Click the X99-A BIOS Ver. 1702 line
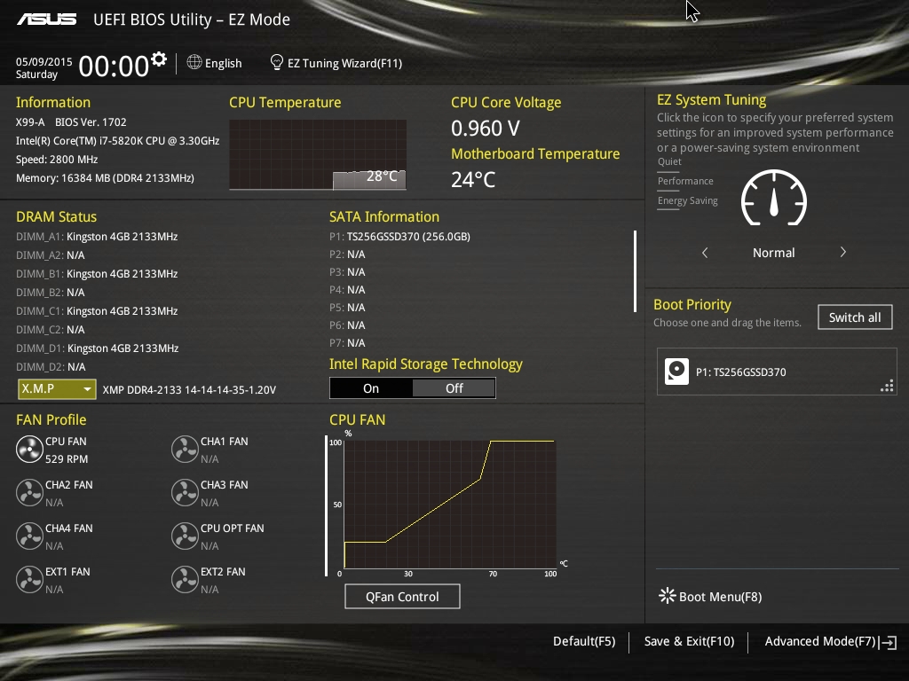Screen dimensions: 909x681 point(71,122)
